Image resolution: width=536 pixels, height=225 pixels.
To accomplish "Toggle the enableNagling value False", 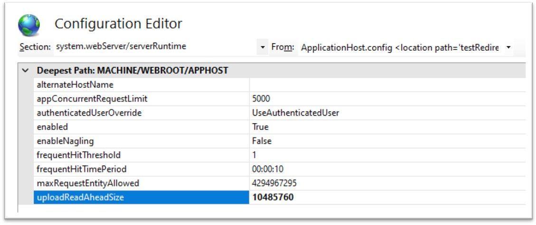I will [x=262, y=141].
